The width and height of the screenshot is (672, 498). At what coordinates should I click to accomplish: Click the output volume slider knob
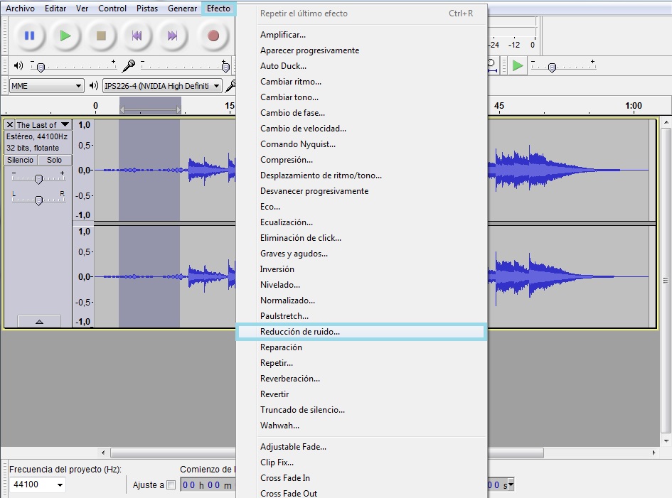[x=41, y=67]
